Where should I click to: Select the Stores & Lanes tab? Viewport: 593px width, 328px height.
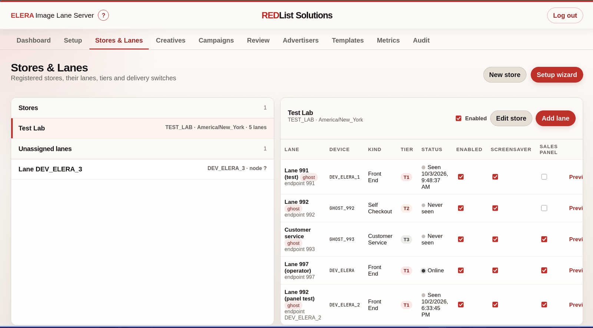tap(119, 40)
